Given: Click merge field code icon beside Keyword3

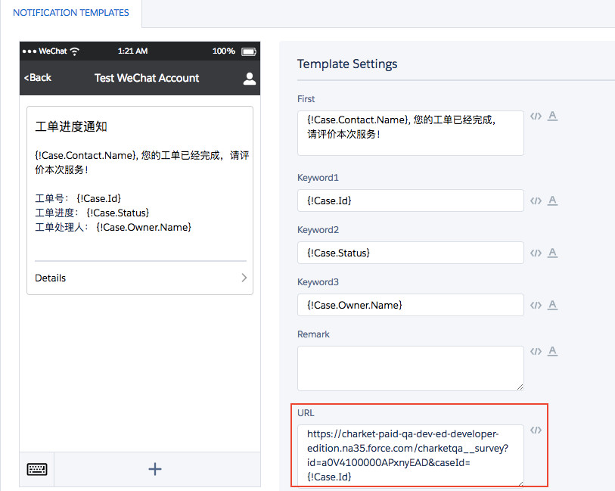Looking at the screenshot, I should [536, 305].
